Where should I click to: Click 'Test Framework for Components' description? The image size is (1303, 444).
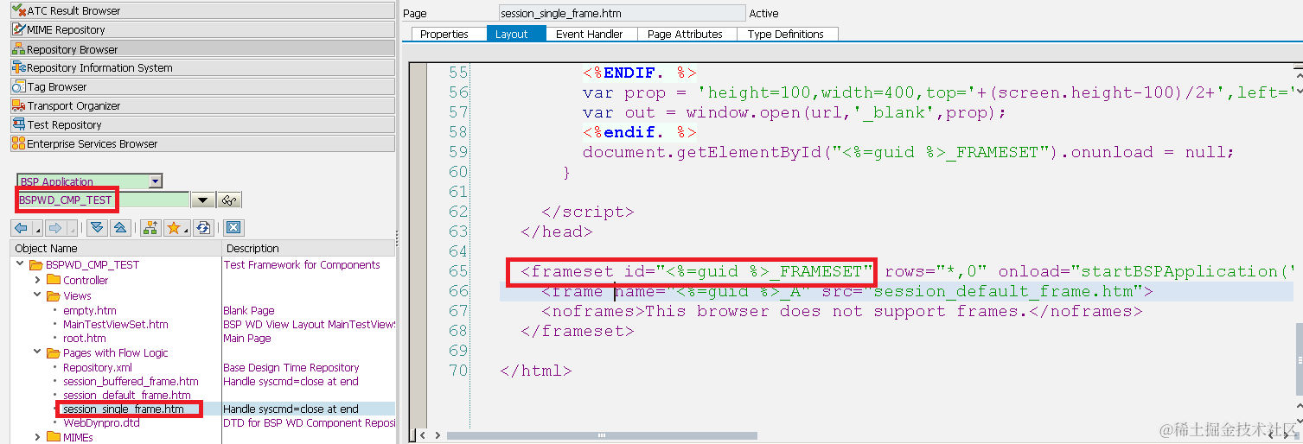(x=302, y=264)
